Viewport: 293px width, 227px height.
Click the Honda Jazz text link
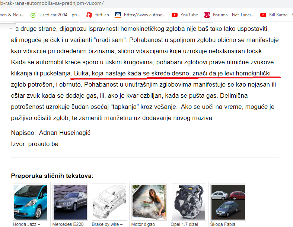[x=26, y=224]
